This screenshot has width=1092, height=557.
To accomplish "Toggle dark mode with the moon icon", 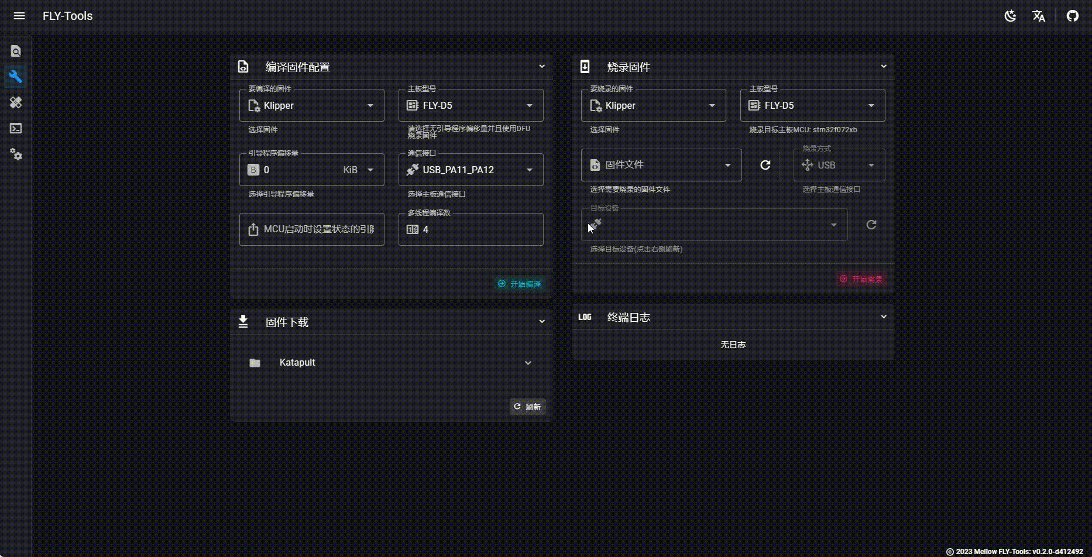I will pos(1010,16).
